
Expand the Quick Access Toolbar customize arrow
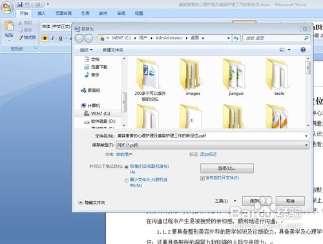coord(48,4)
